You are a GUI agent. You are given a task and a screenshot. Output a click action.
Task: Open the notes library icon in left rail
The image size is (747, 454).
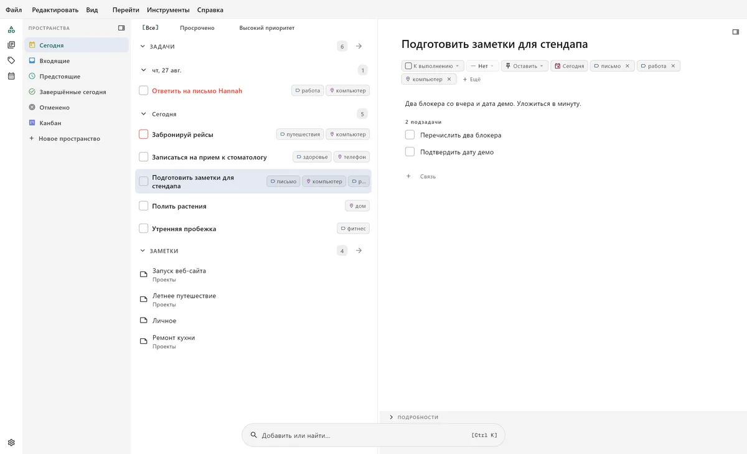point(11,45)
